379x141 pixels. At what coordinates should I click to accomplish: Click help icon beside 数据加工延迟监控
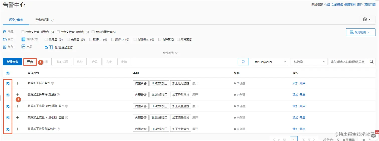click(x=53, y=83)
